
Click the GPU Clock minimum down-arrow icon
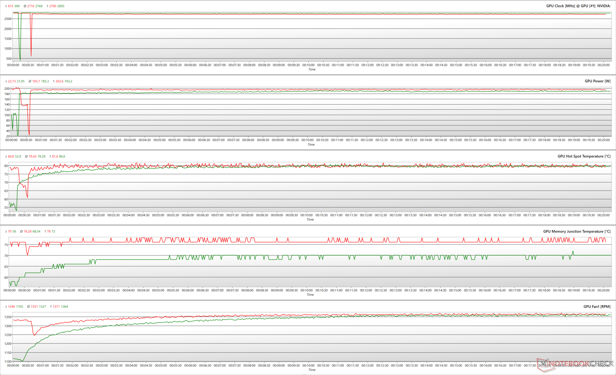[x=6, y=6]
